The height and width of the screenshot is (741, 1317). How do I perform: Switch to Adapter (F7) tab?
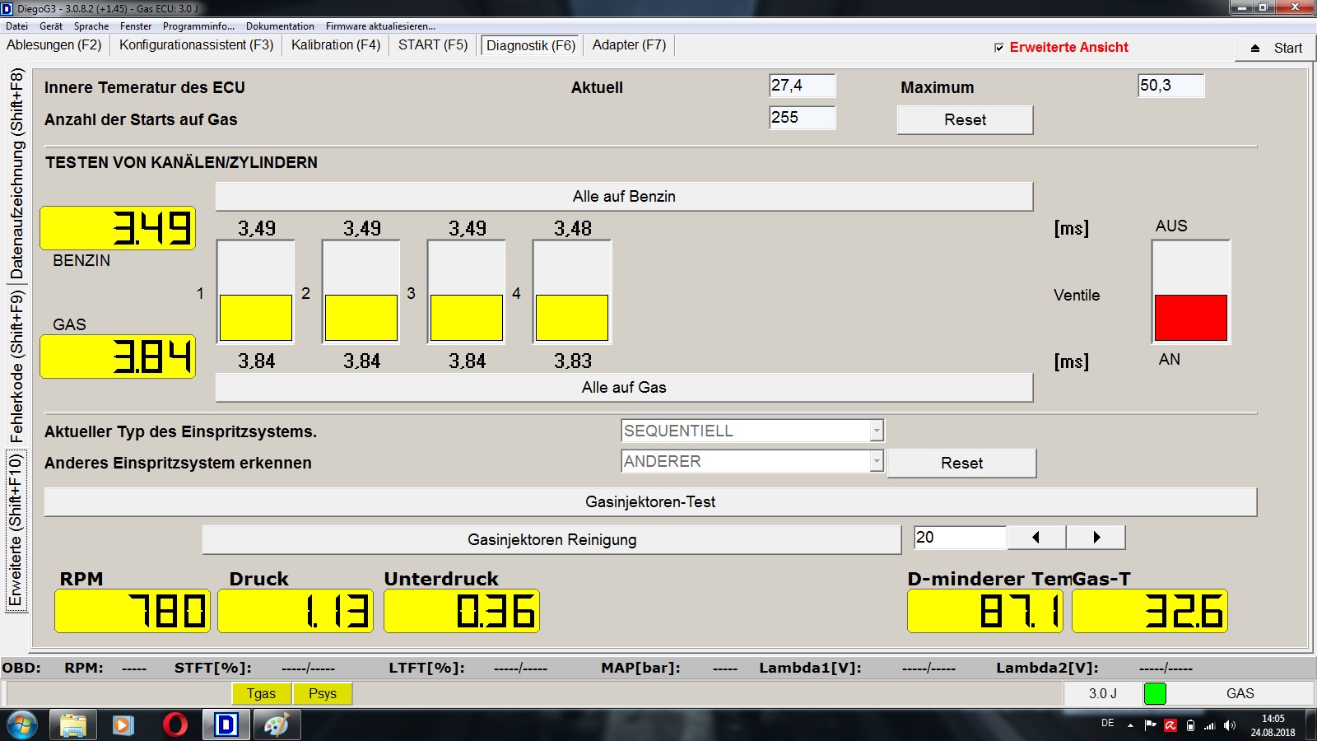[630, 45]
